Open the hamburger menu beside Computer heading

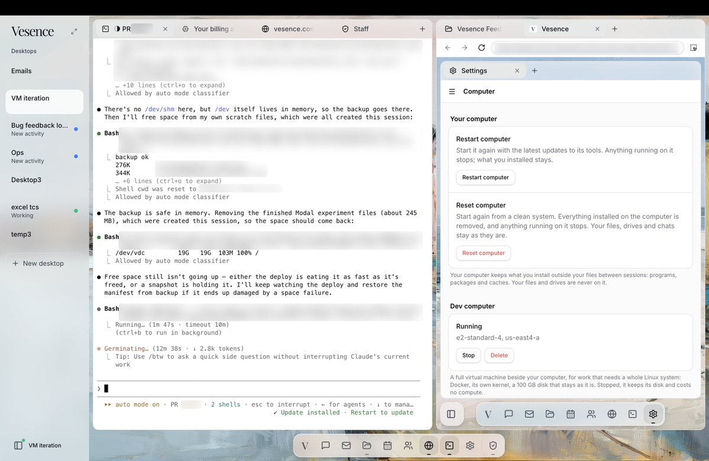[452, 91]
